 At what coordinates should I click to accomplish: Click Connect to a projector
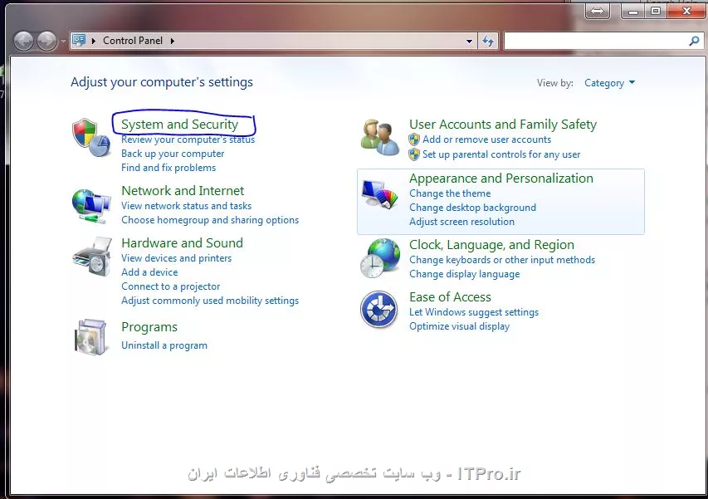click(171, 286)
